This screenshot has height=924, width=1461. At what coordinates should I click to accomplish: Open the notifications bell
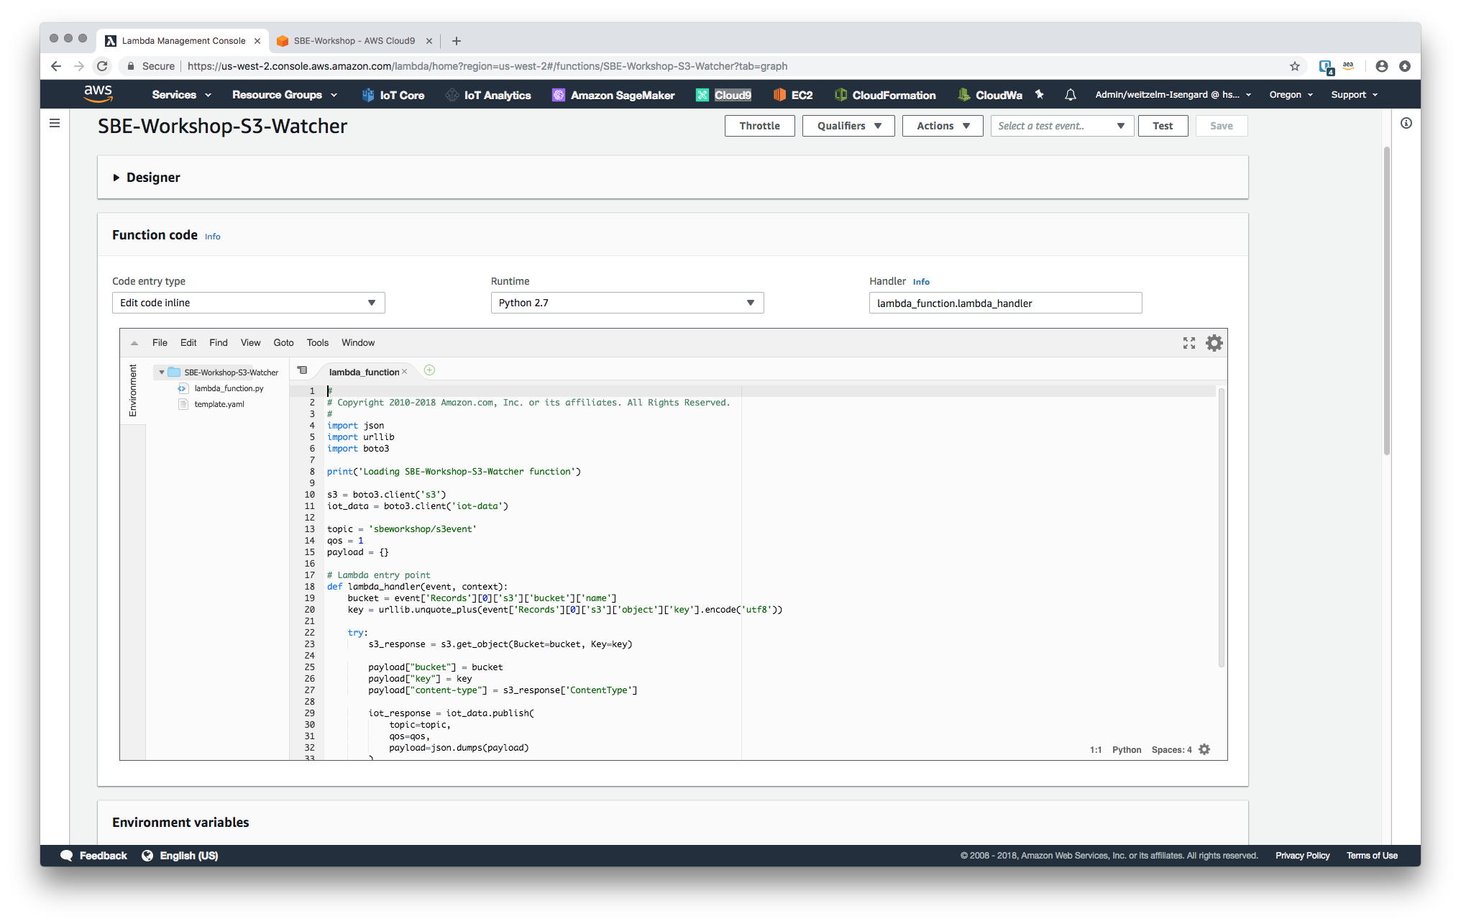1071,94
